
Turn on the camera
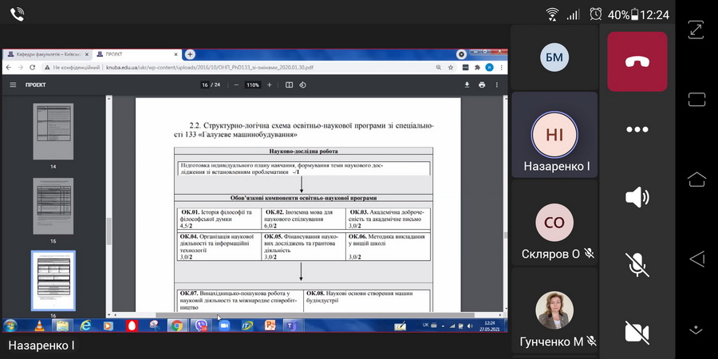click(x=637, y=331)
